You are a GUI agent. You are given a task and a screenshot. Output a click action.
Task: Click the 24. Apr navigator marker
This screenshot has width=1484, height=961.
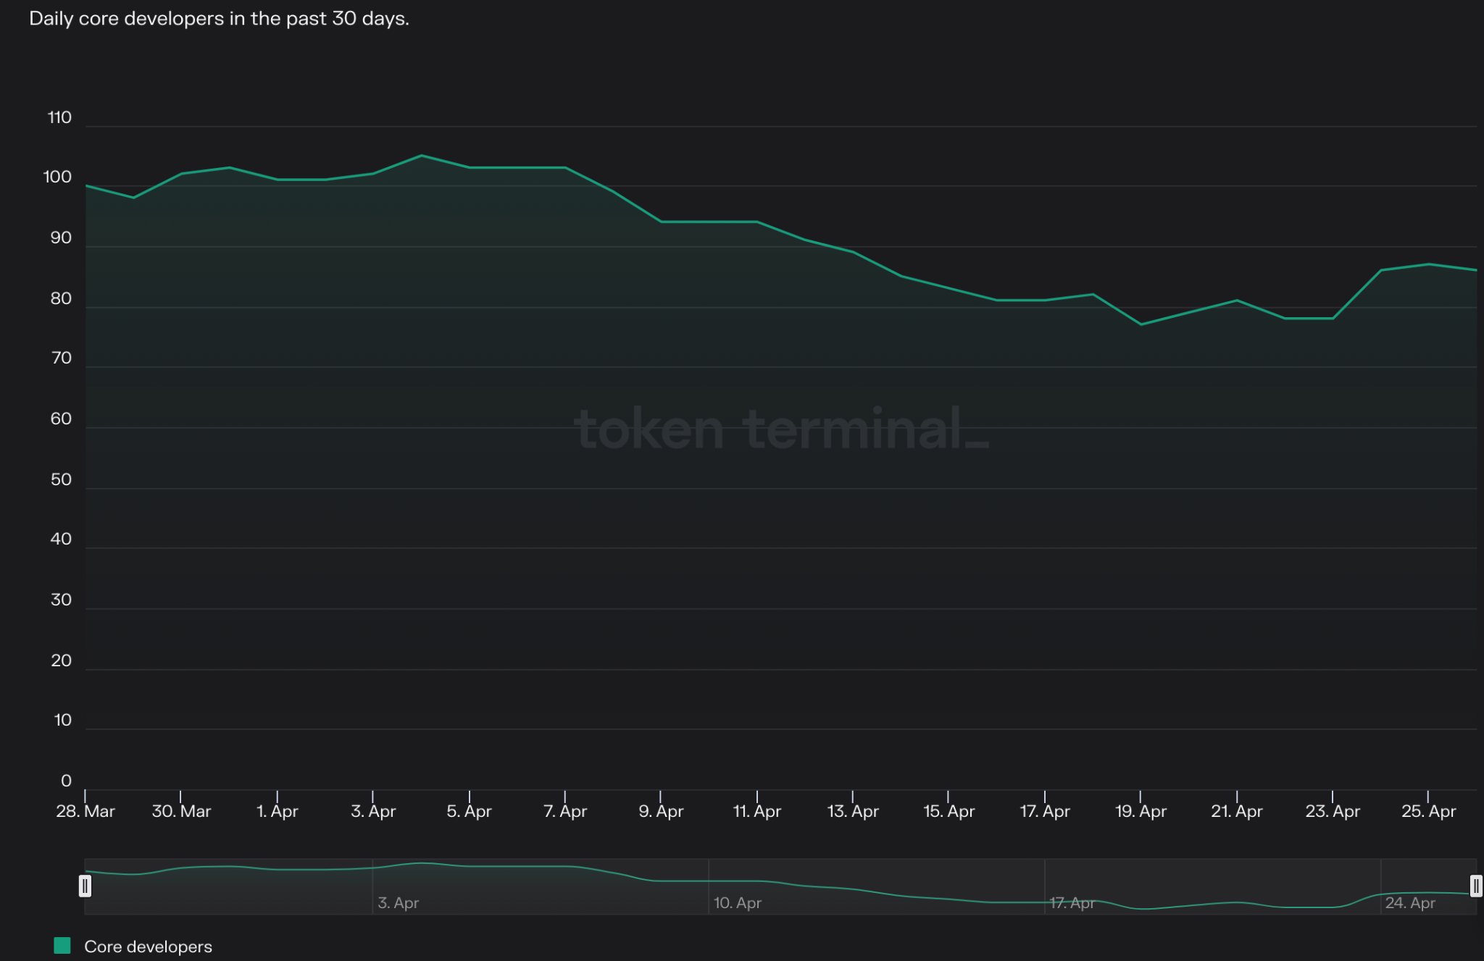click(1409, 903)
